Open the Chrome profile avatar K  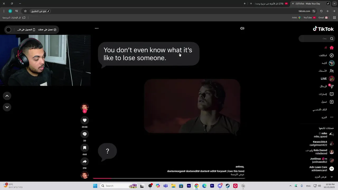(10, 11)
